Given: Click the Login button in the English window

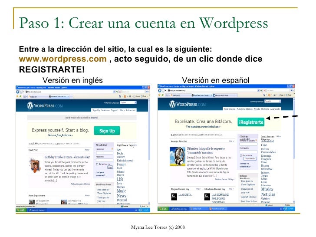Looking at the screenshot, I should pos(110,167).
